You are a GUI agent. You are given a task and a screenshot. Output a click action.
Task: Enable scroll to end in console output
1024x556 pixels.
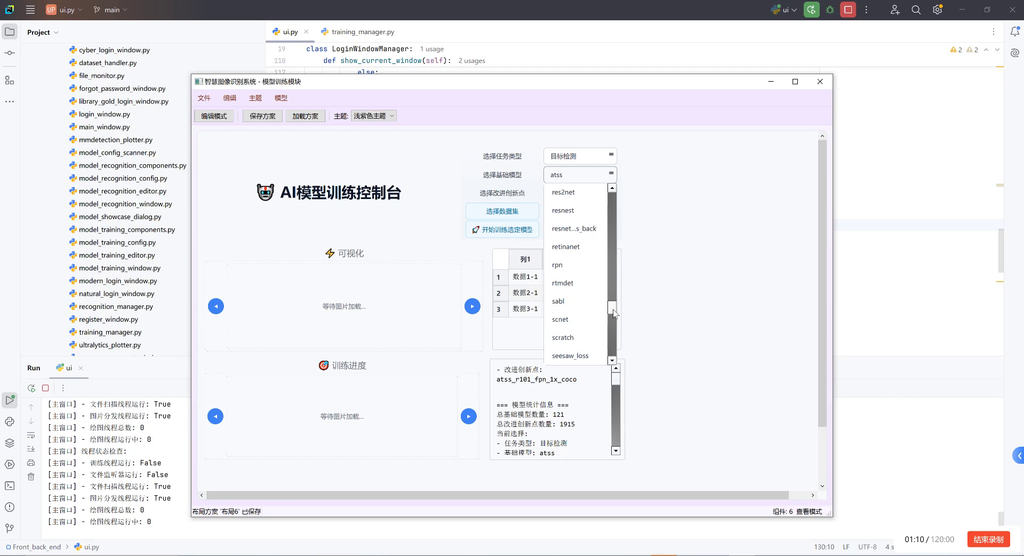[x=31, y=449]
